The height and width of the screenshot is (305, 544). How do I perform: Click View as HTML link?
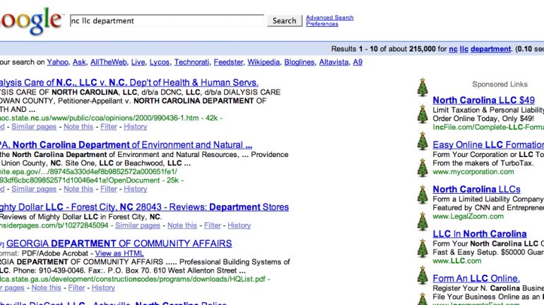pos(119,253)
